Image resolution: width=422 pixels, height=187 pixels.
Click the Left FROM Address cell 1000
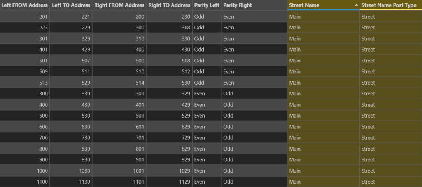[x=25, y=171]
